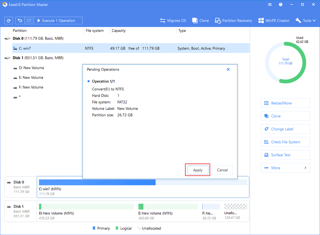Click the Surface Test icon
Image resolution: width=320 pixels, height=235 pixels.
tap(266, 155)
